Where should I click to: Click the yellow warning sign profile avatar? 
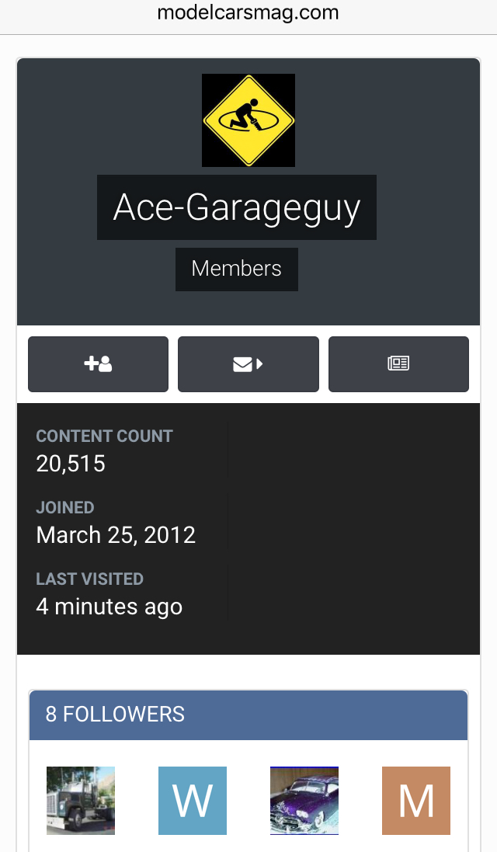(x=248, y=120)
